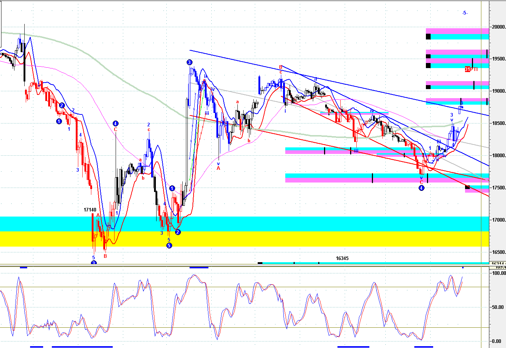The height and width of the screenshot is (348, 506).
Task: Click the 20000 price axis label
Action: pos(499,27)
